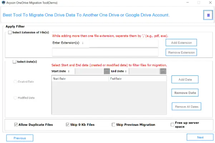Click the red extension separator hint text
The height and width of the screenshot is (143, 215).
(x=110, y=36)
